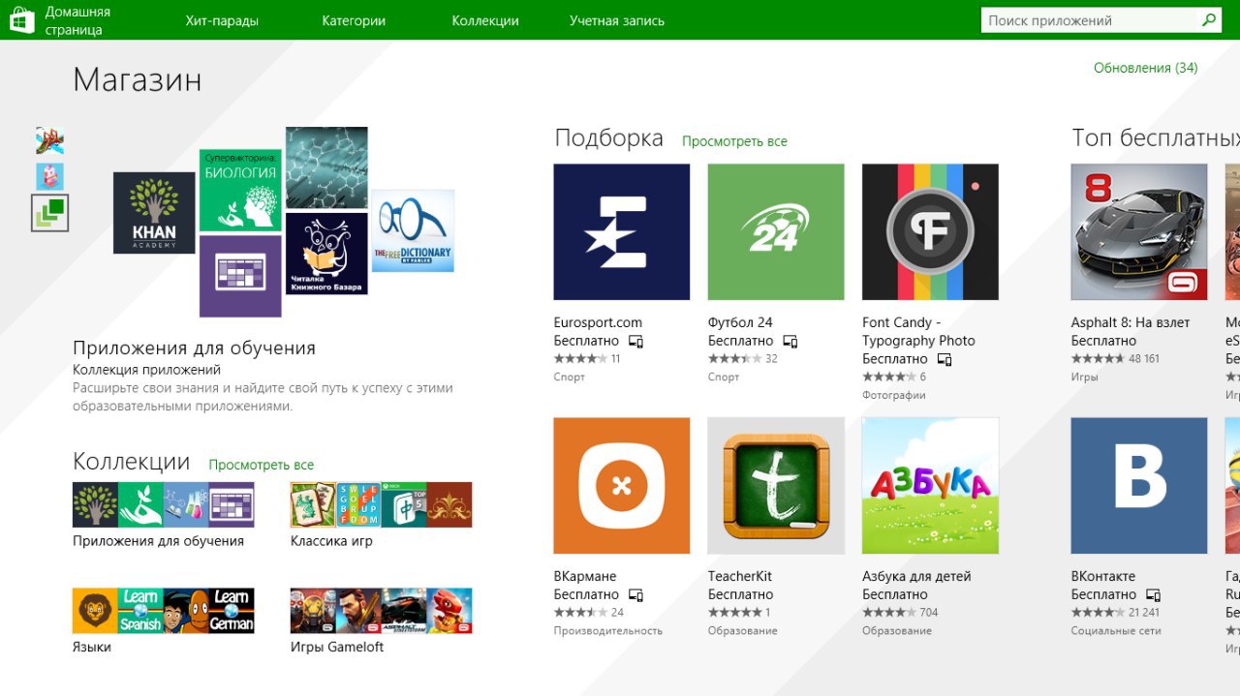Click the Khan Academy tile

click(154, 213)
